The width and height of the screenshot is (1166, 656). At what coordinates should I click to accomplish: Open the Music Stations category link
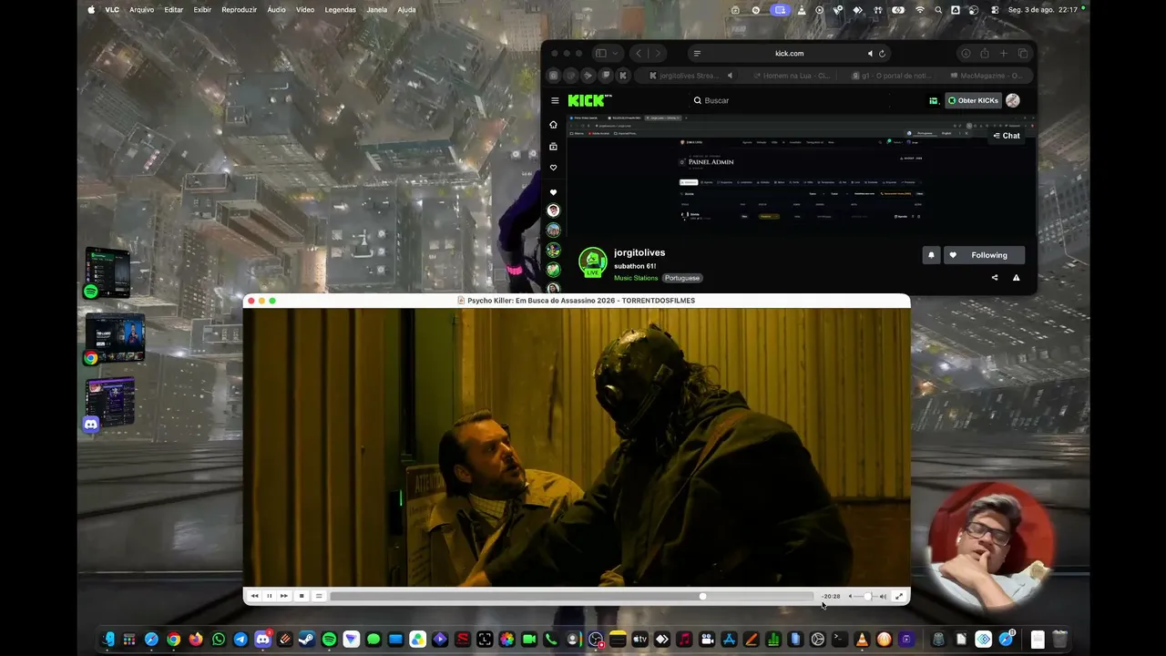coord(636,278)
